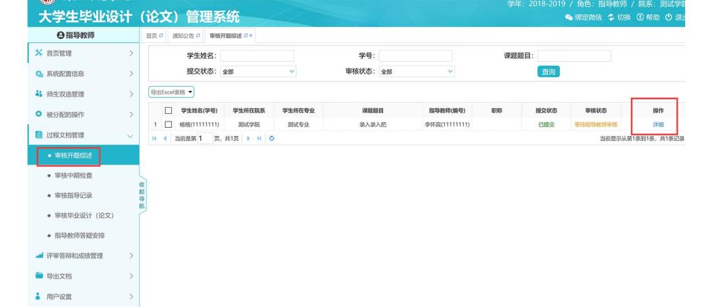Tick the select-all checkbox in table header
This screenshot has width=713, height=307.
(x=168, y=110)
